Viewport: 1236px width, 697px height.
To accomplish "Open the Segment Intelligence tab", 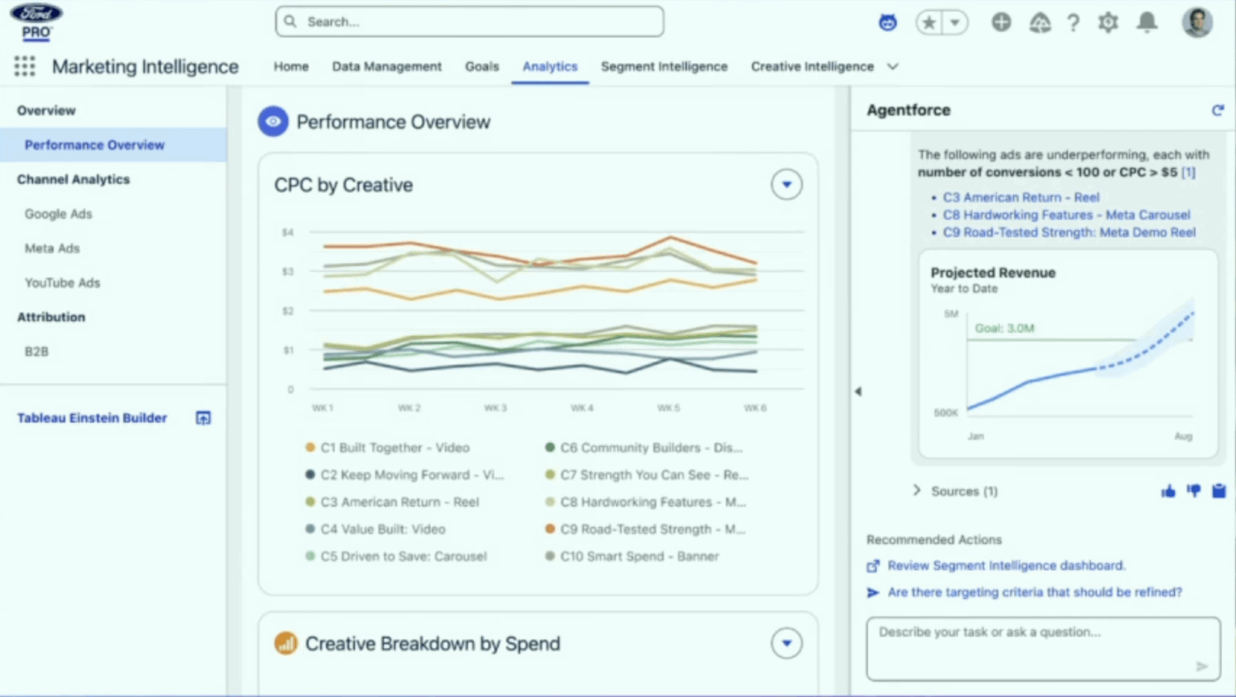I will [x=664, y=67].
